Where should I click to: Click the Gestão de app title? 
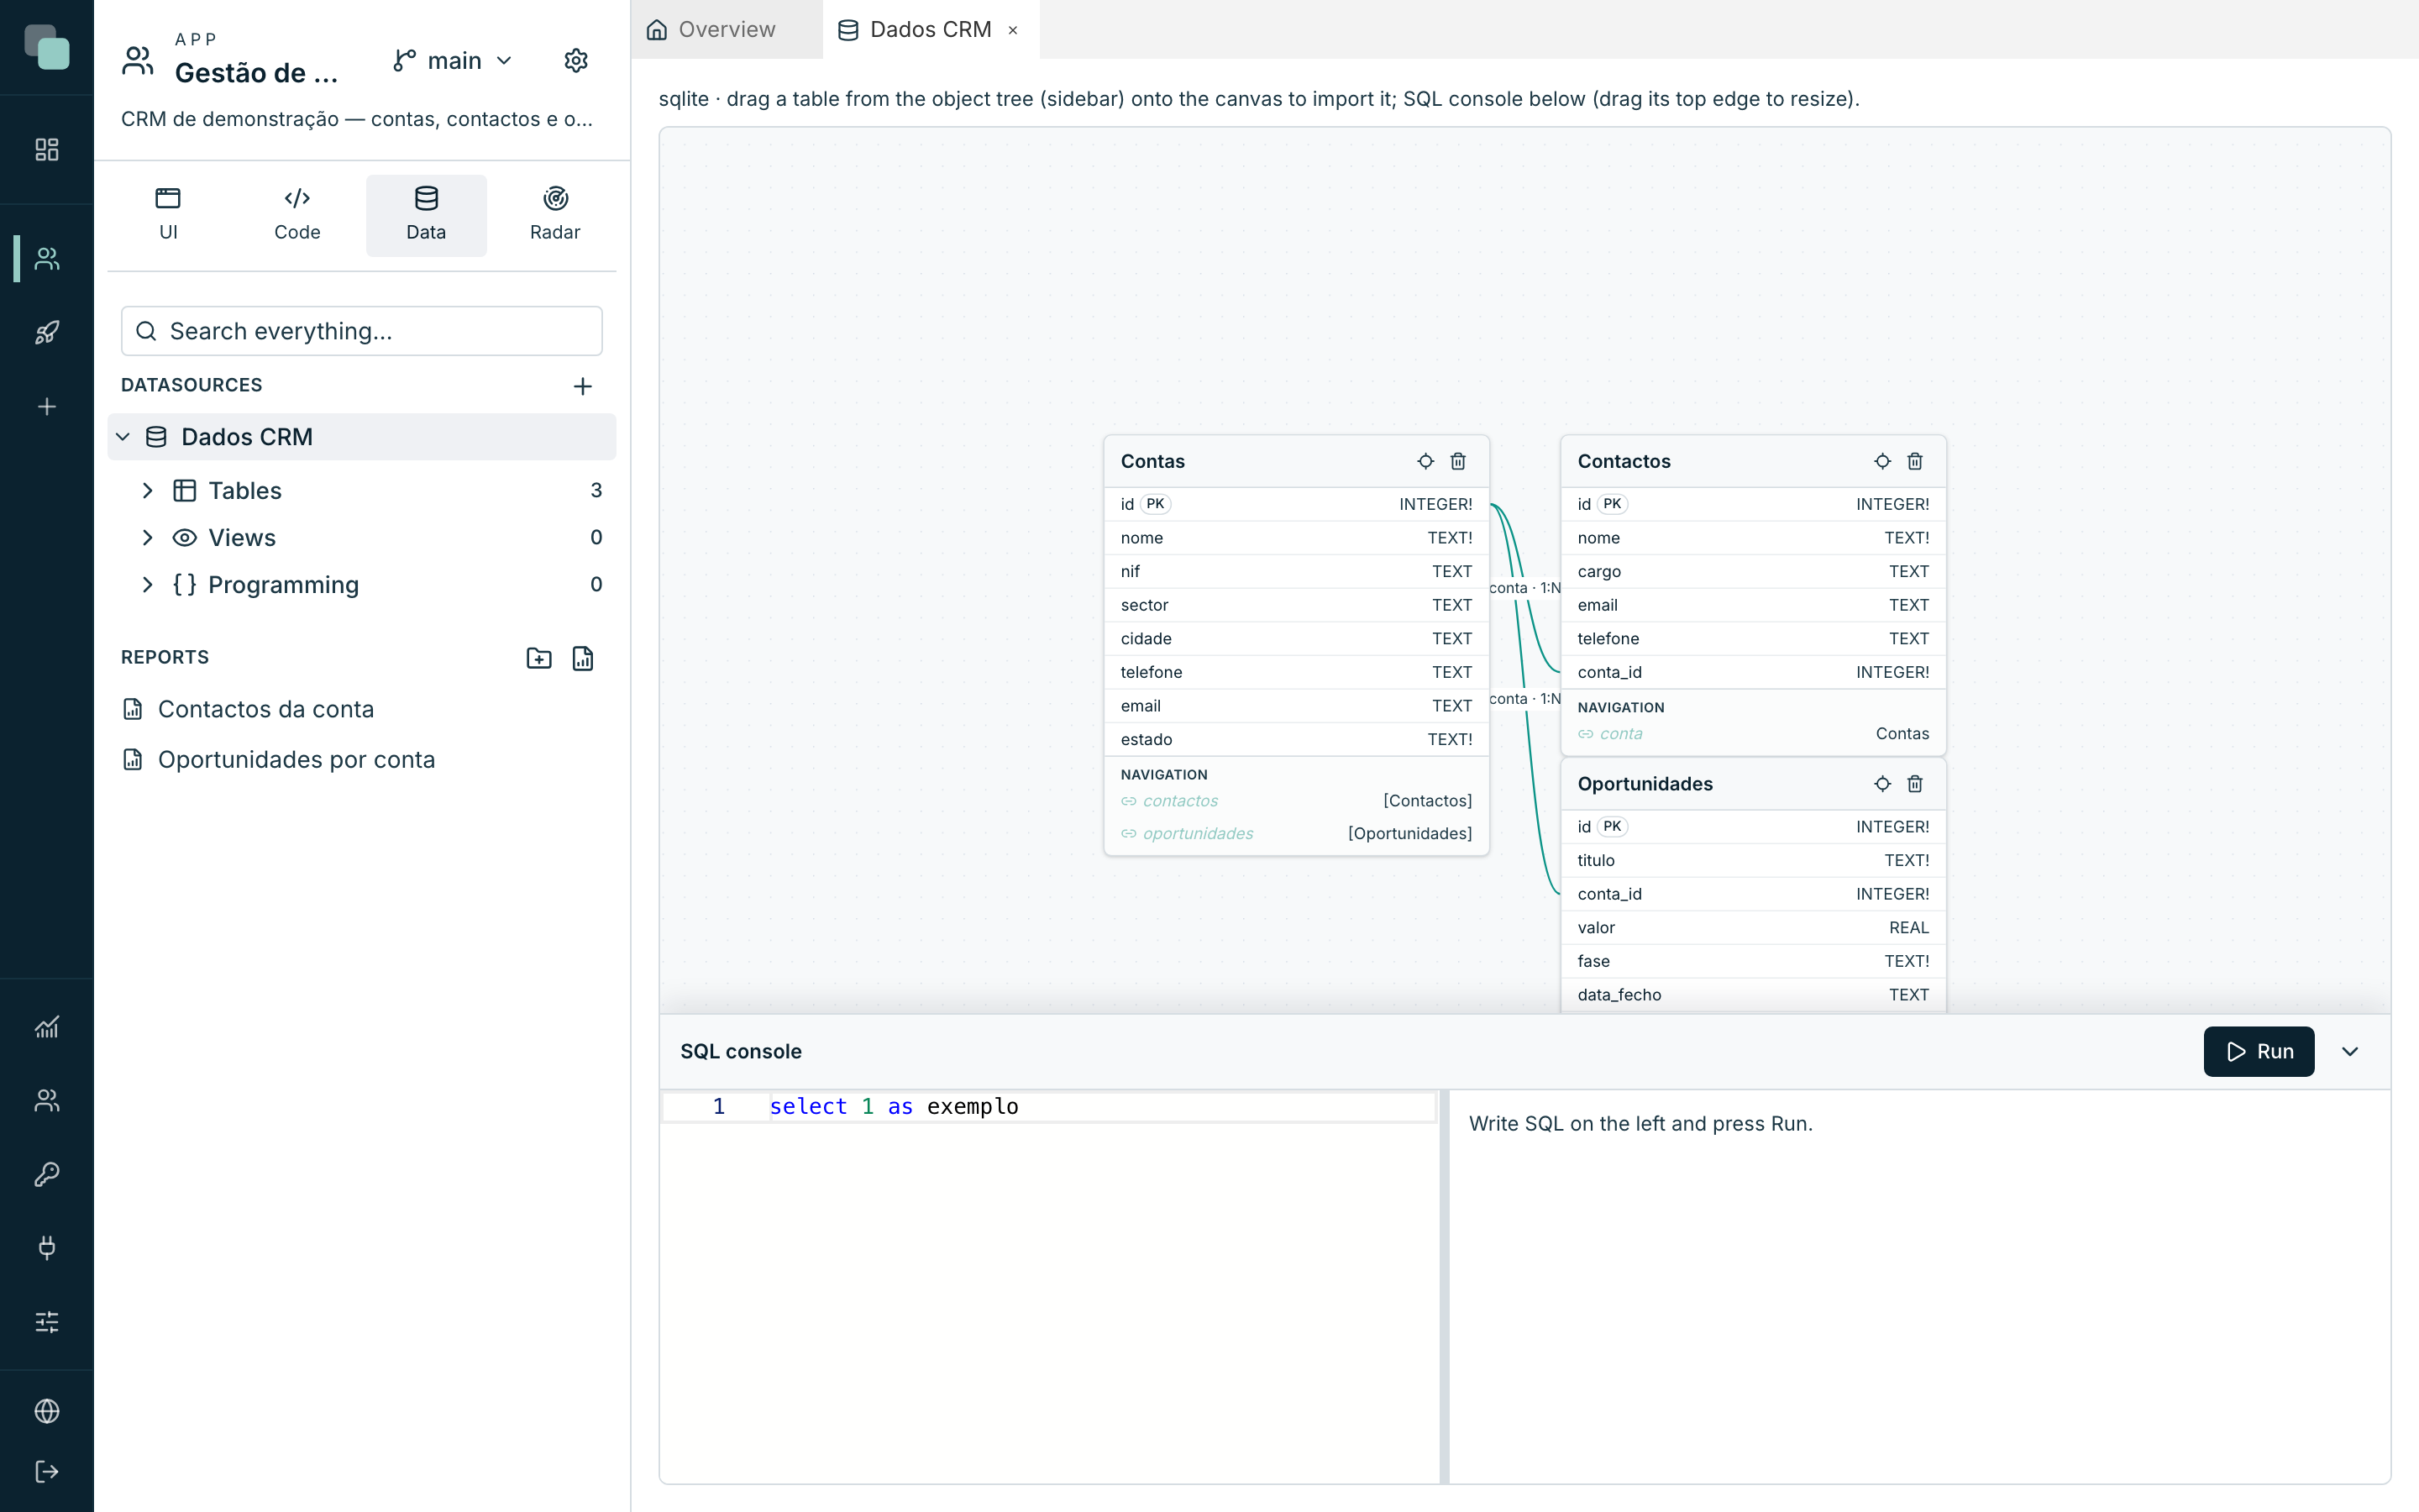coord(256,73)
